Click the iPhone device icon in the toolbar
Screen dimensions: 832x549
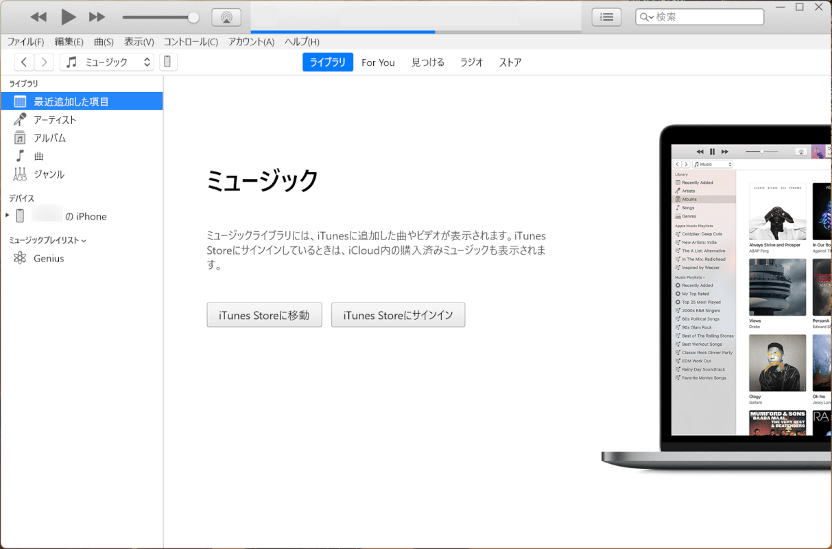(x=167, y=62)
